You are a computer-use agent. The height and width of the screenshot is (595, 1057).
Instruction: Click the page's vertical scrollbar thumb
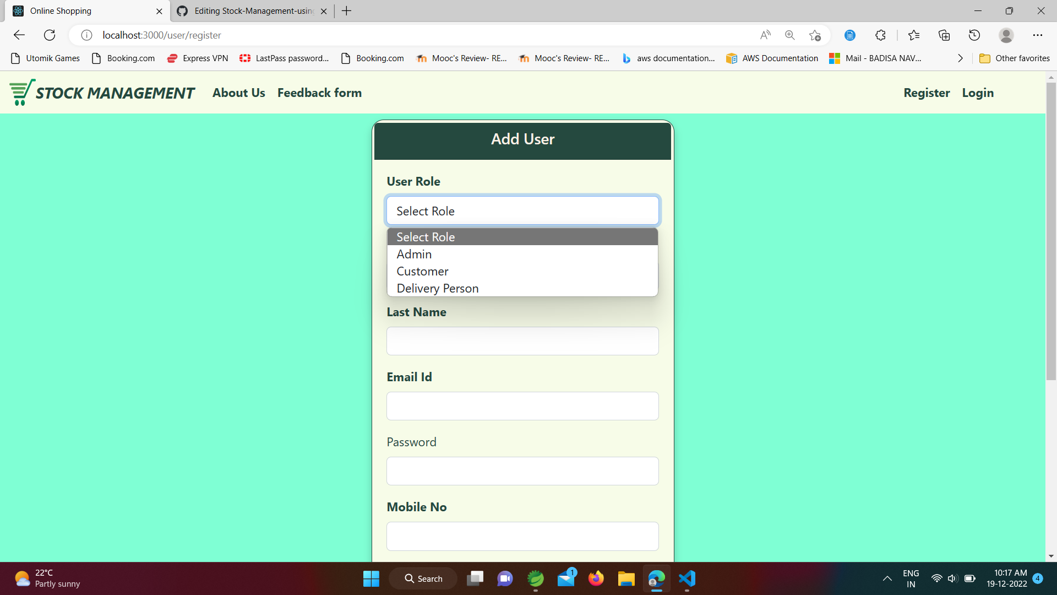tap(1050, 231)
